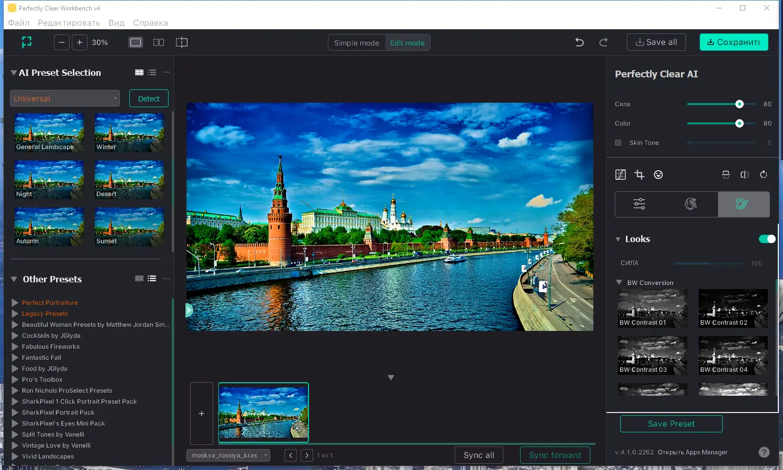Collapse the BW Conversion section

coord(619,282)
